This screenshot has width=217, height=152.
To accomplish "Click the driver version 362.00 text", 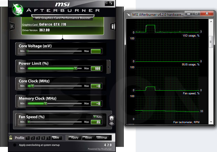I will (44, 30).
